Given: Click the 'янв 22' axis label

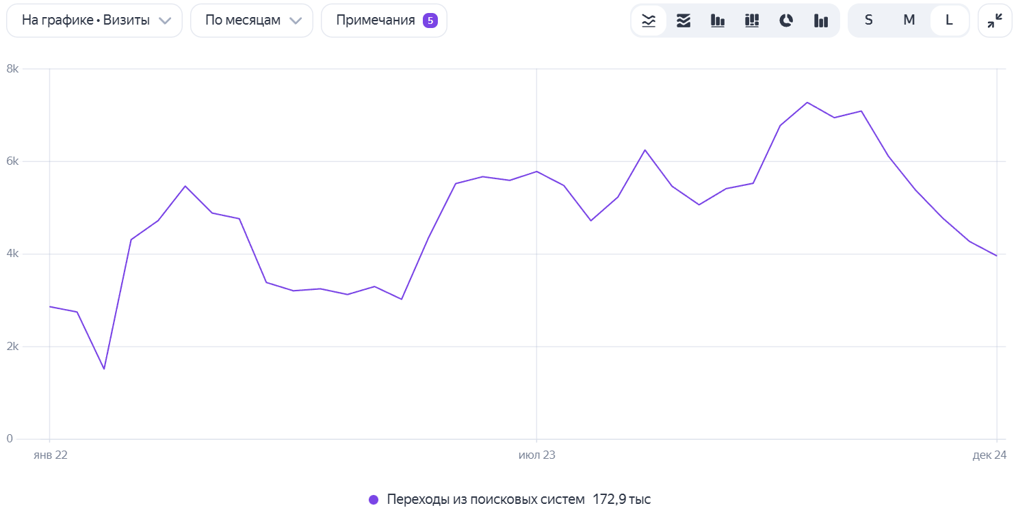Looking at the screenshot, I should [x=51, y=455].
